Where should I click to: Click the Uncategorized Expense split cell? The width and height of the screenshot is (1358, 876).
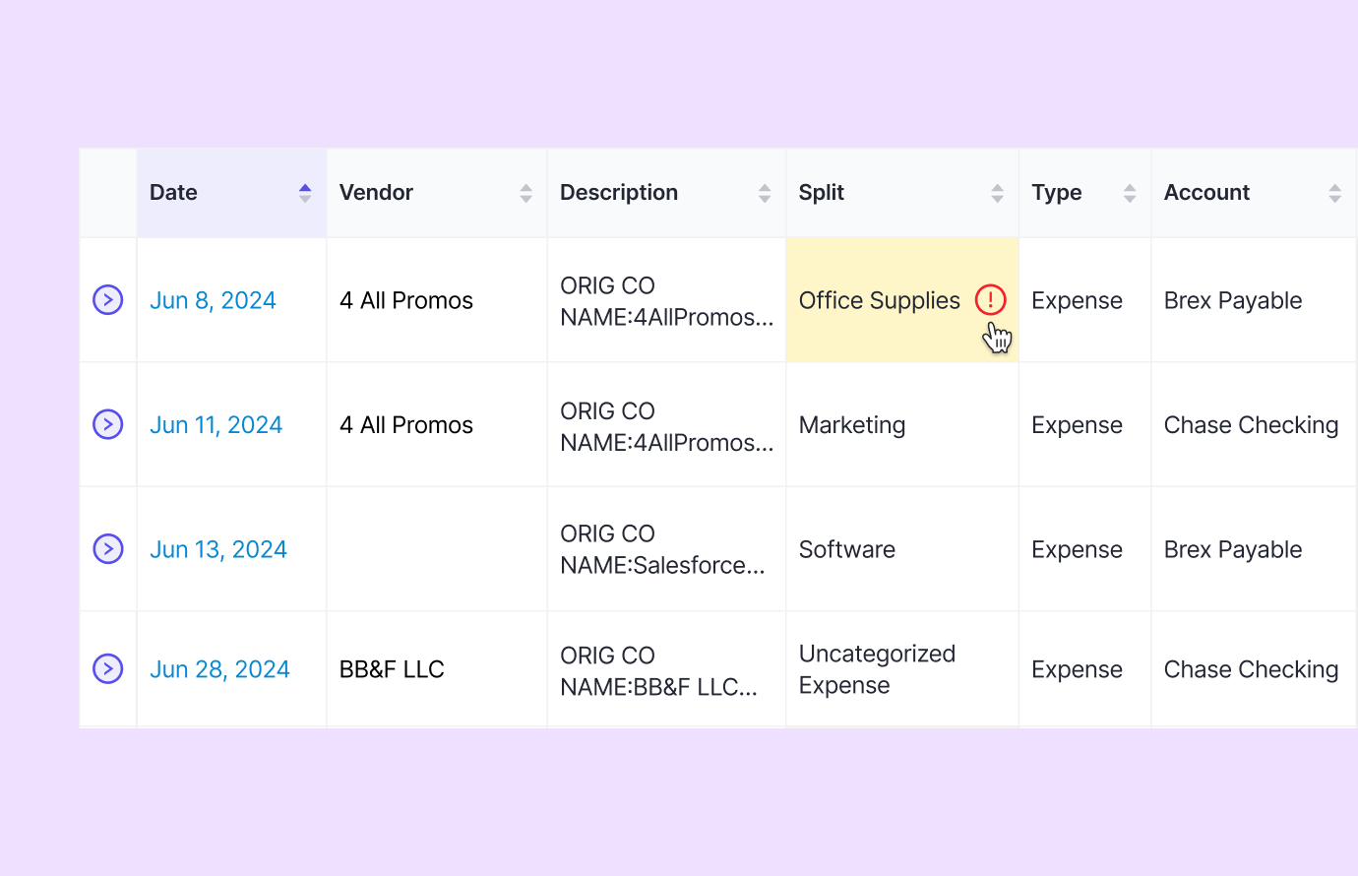click(x=876, y=668)
